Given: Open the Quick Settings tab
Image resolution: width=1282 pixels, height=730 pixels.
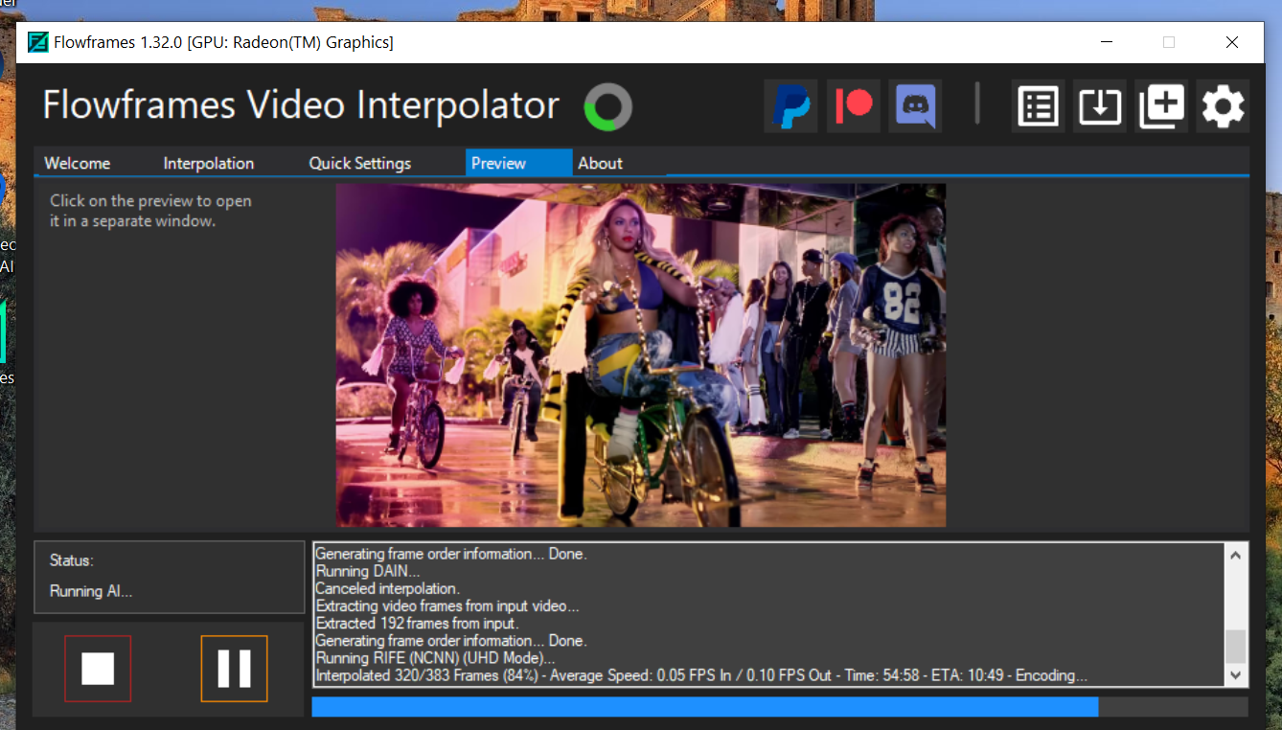Looking at the screenshot, I should point(360,163).
